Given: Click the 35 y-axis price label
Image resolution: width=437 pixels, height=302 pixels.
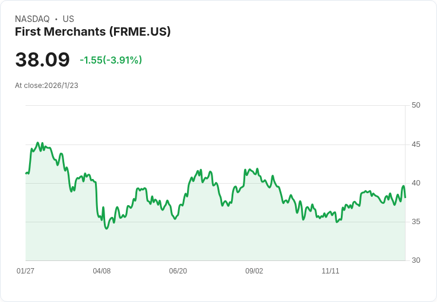Looking at the screenshot, I should [x=416, y=222].
